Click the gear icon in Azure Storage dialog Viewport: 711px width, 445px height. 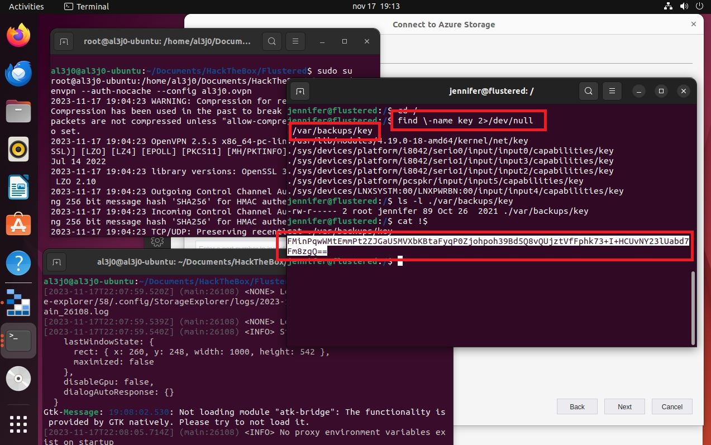coord(157,241)
